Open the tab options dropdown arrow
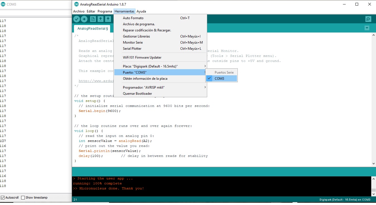Viewport: 376px width, 205px height. click(x=367, y=28)
